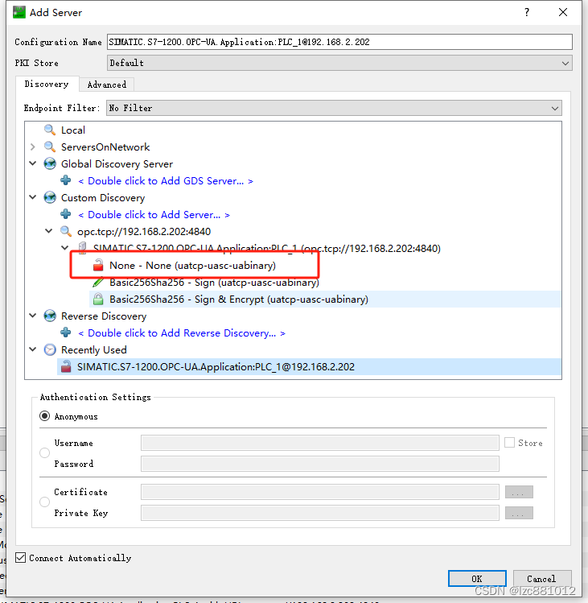Switch to the Advanced tab
Image resolution: width=588 pixels, height=603 pixels.
[x=107, y=85]
